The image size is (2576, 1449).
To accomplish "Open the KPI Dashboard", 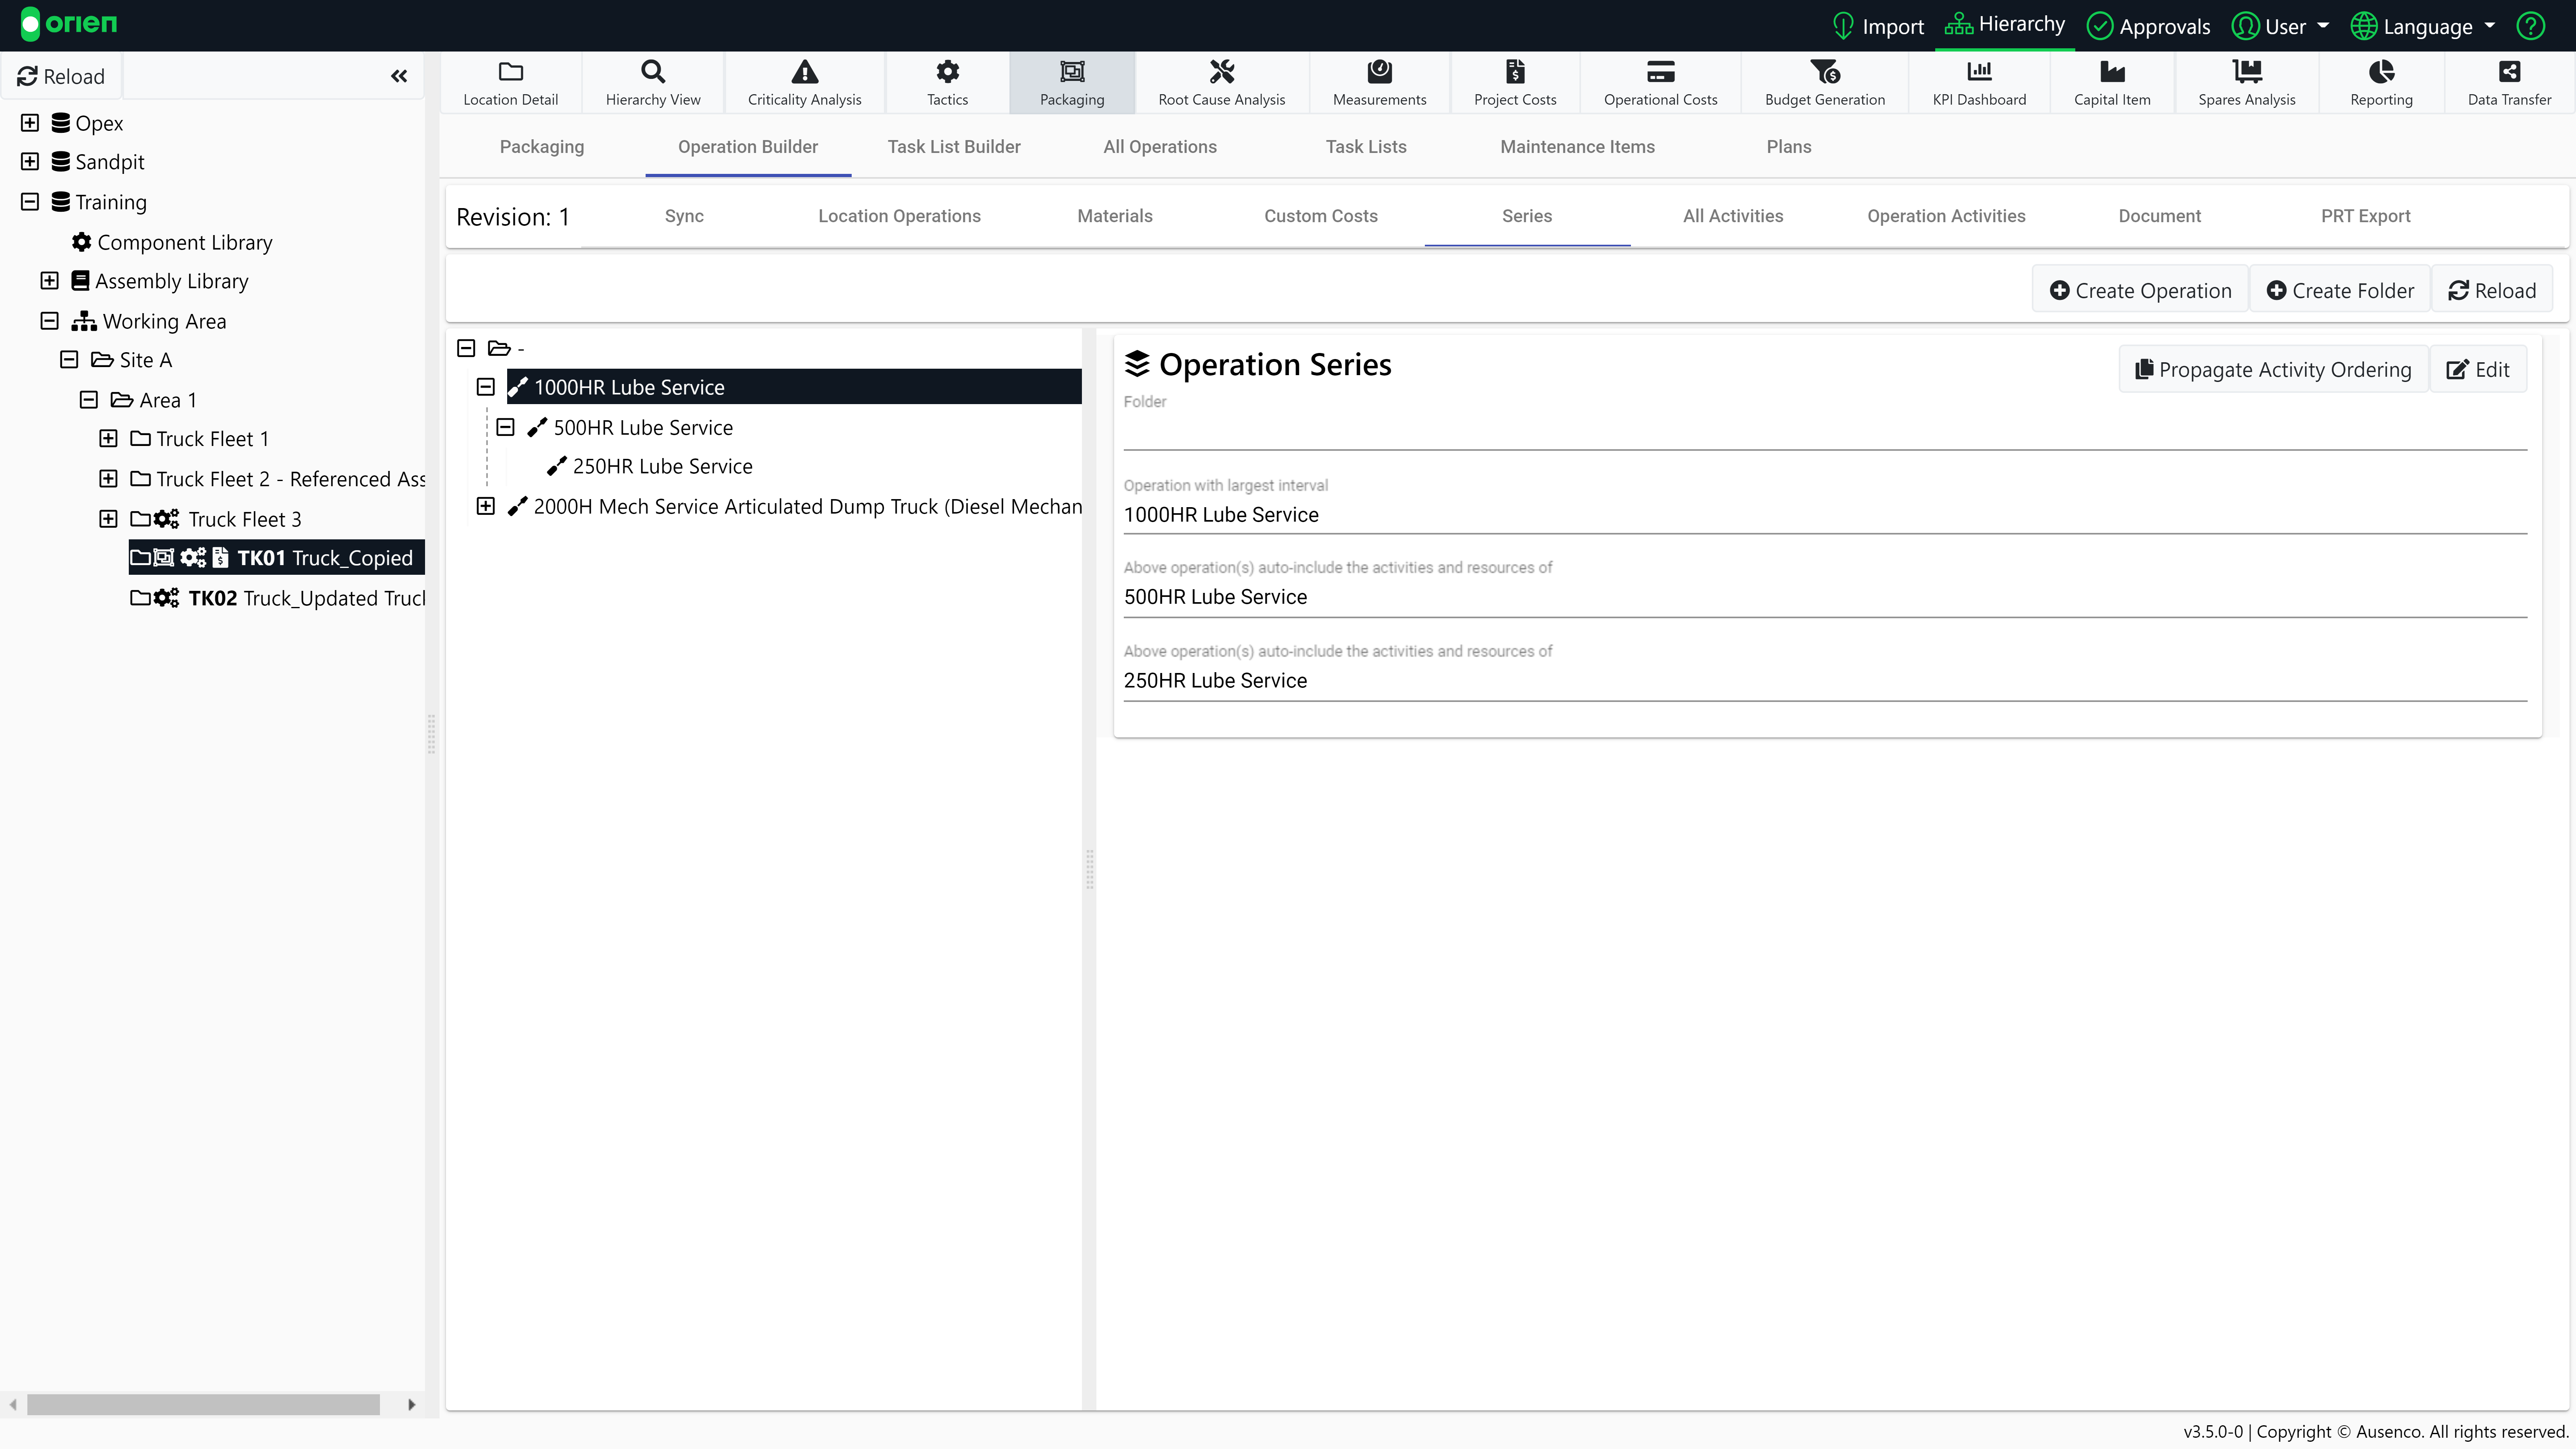I will pyautogui.click(x=1979, y=82).
